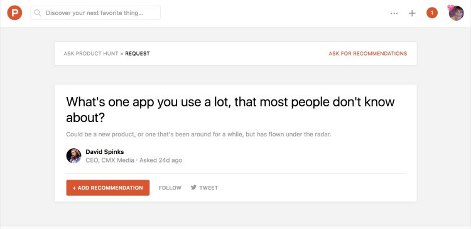This screenshot has height=229, width=471.
Task: Select the Request breadcrumb item
Action: [x=138, y=54]
